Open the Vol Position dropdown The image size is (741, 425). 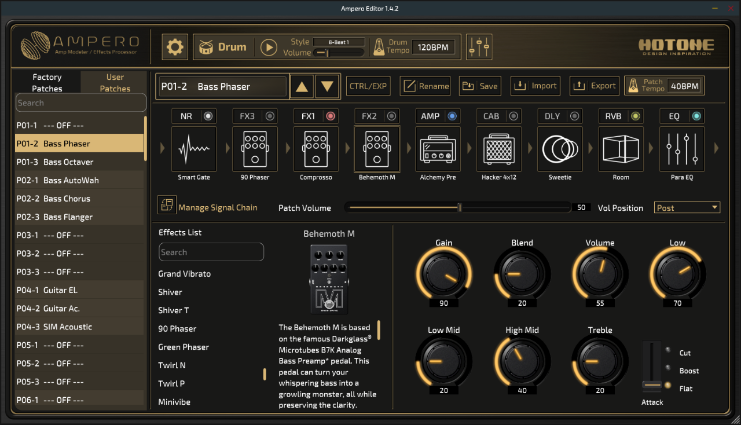click(x=687, y=208)
